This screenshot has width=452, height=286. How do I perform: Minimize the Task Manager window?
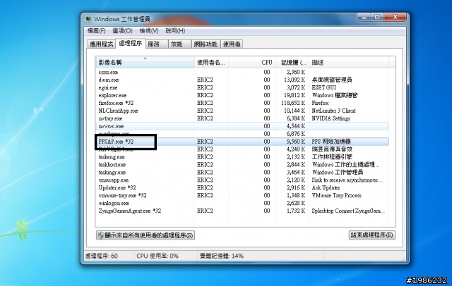tap(364, 17)
